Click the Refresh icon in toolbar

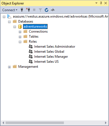(47, 10)
